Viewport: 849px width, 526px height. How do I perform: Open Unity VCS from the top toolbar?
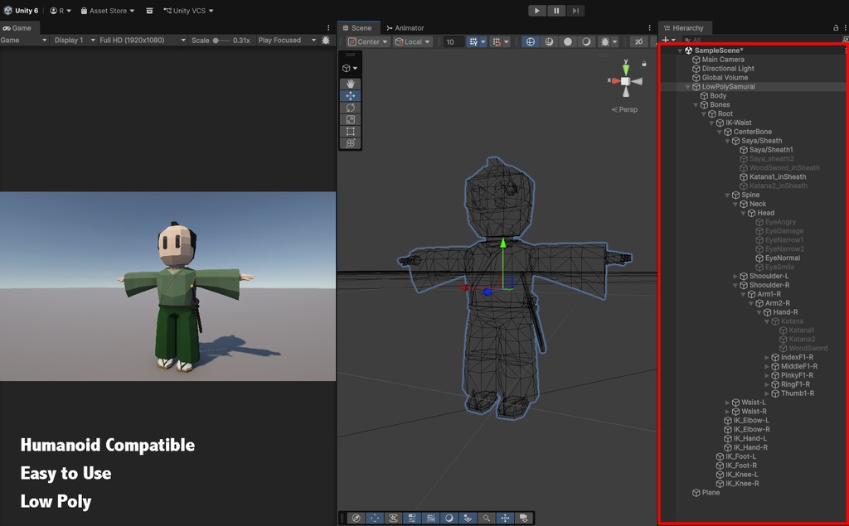point(184,11)
